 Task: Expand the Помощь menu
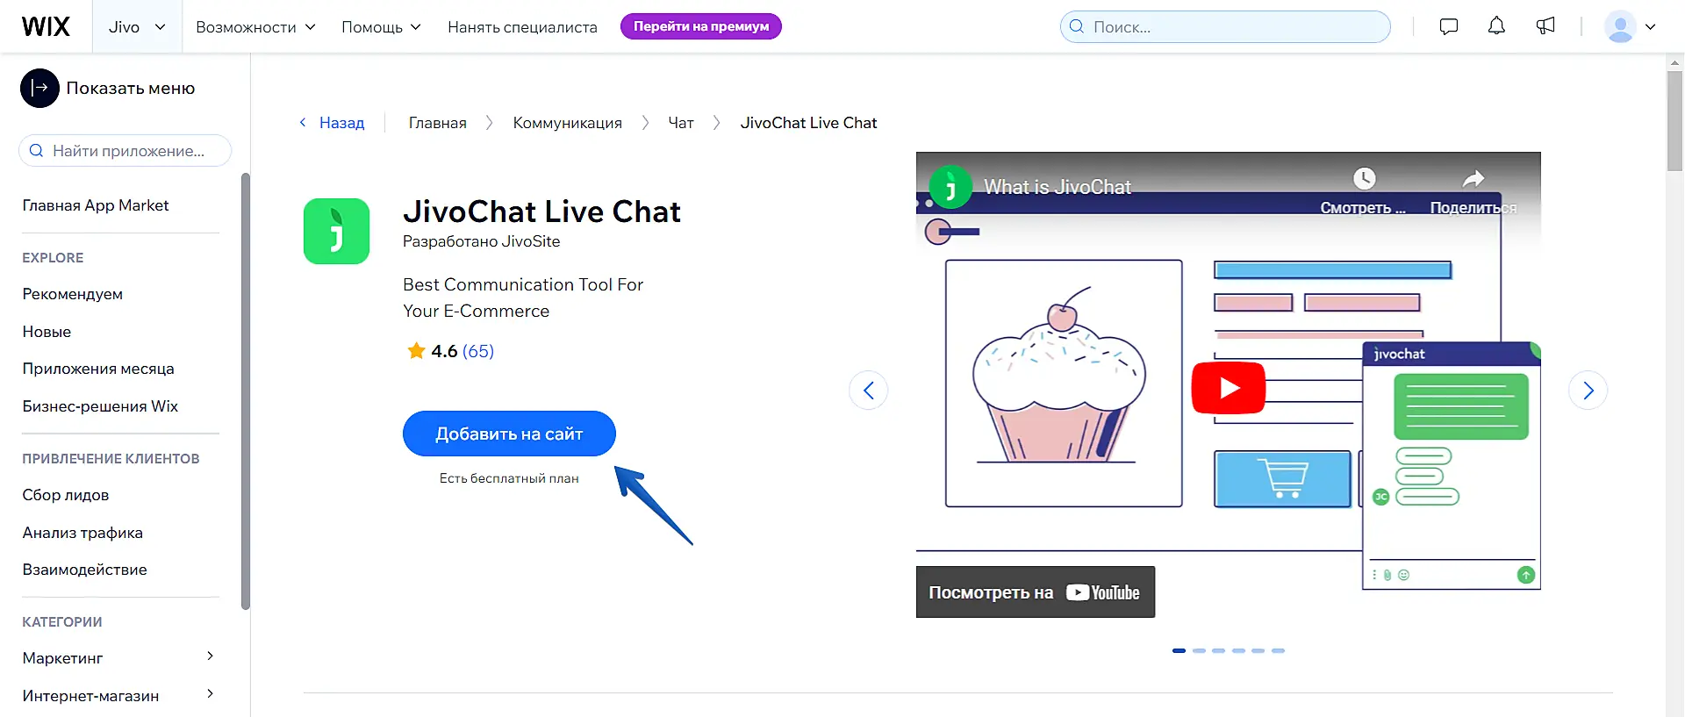pos(381,27)
